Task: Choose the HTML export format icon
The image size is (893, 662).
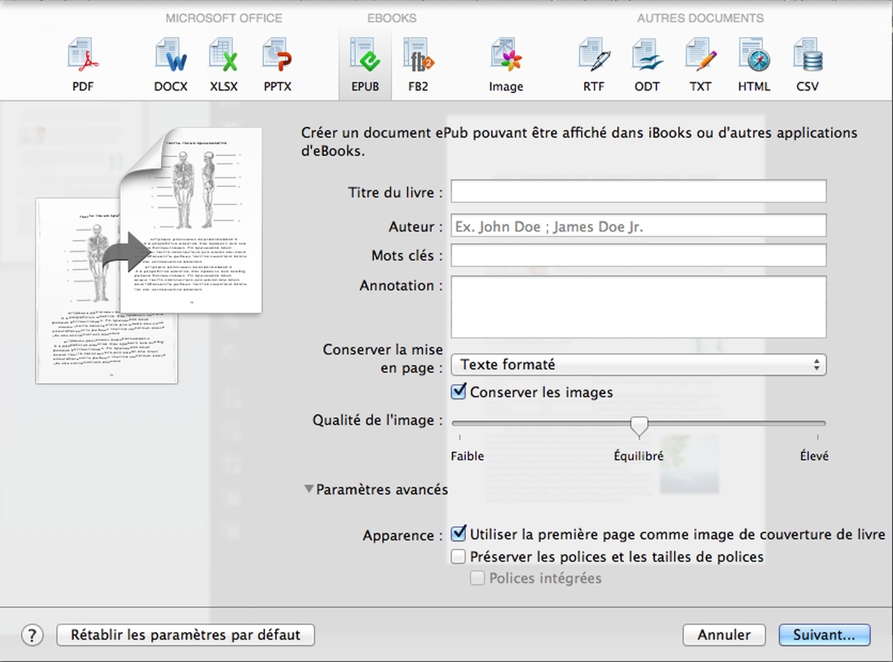Action: point(754,64)
